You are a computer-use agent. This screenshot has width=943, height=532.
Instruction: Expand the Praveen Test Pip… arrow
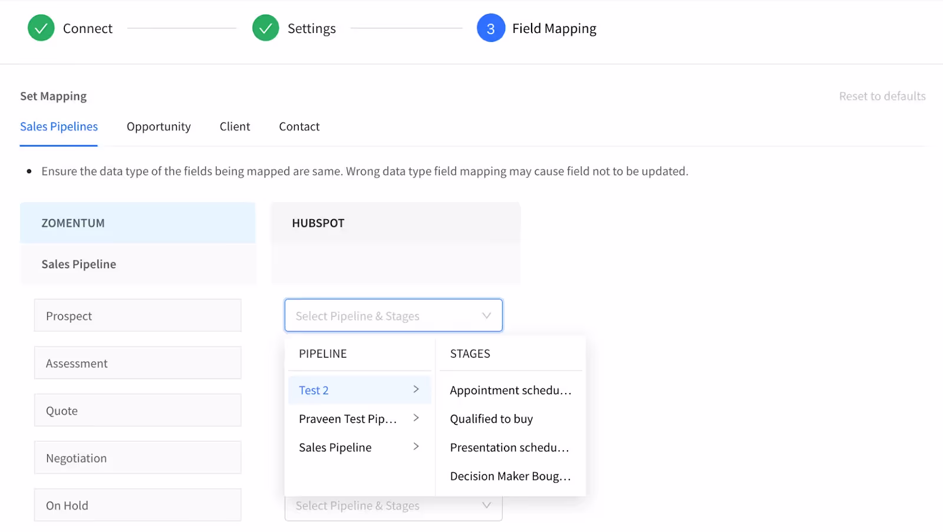(x=416, y=418)
